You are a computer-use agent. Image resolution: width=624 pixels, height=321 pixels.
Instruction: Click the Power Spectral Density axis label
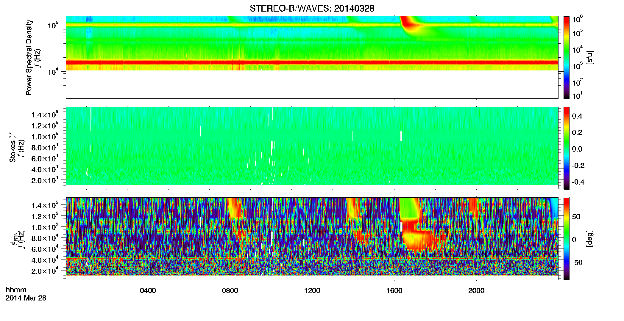tap(29, 57)
